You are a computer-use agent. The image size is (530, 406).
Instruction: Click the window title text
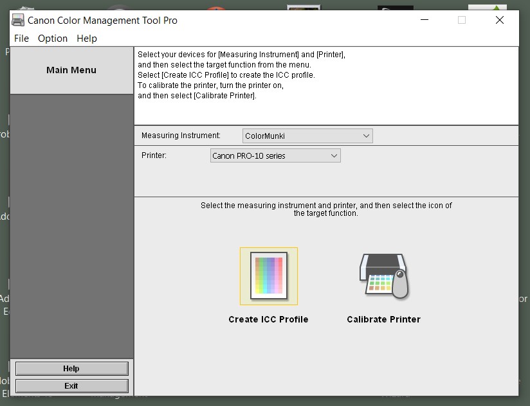pos(102,20)
